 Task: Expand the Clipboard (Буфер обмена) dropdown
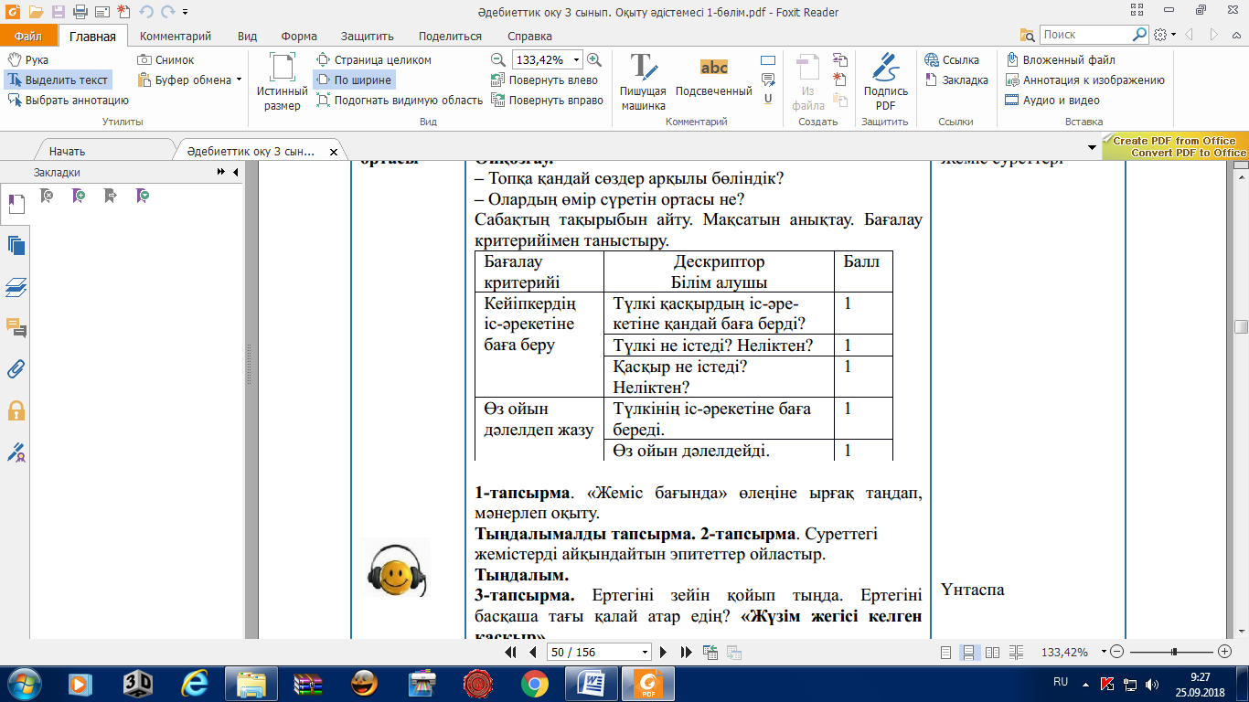[x=239, y=80]
